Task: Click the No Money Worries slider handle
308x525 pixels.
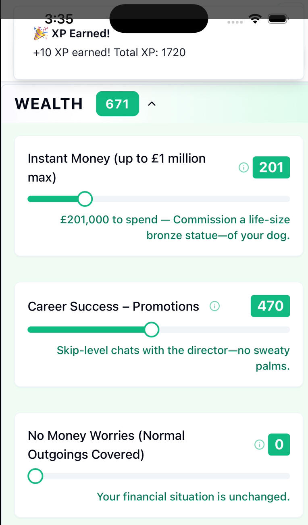Action: 35,476
